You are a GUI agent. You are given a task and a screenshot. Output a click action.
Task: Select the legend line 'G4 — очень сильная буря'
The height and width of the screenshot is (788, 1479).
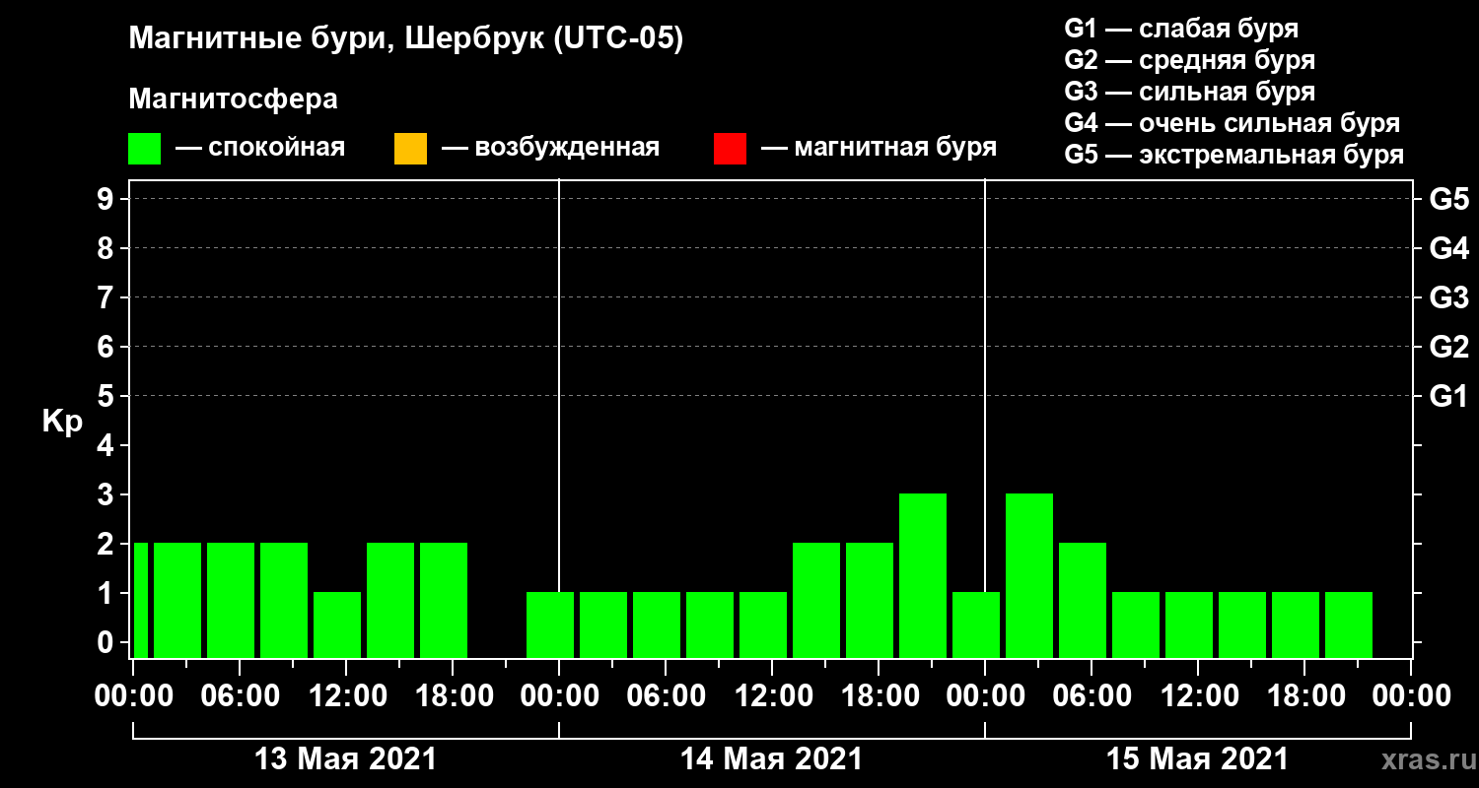pos(1232,123)
